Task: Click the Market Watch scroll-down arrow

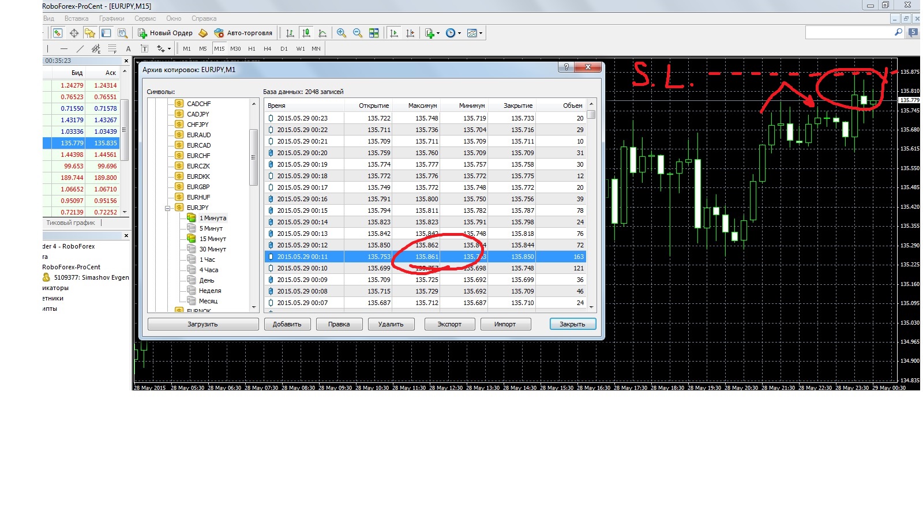Action: (x=125, y=212)
